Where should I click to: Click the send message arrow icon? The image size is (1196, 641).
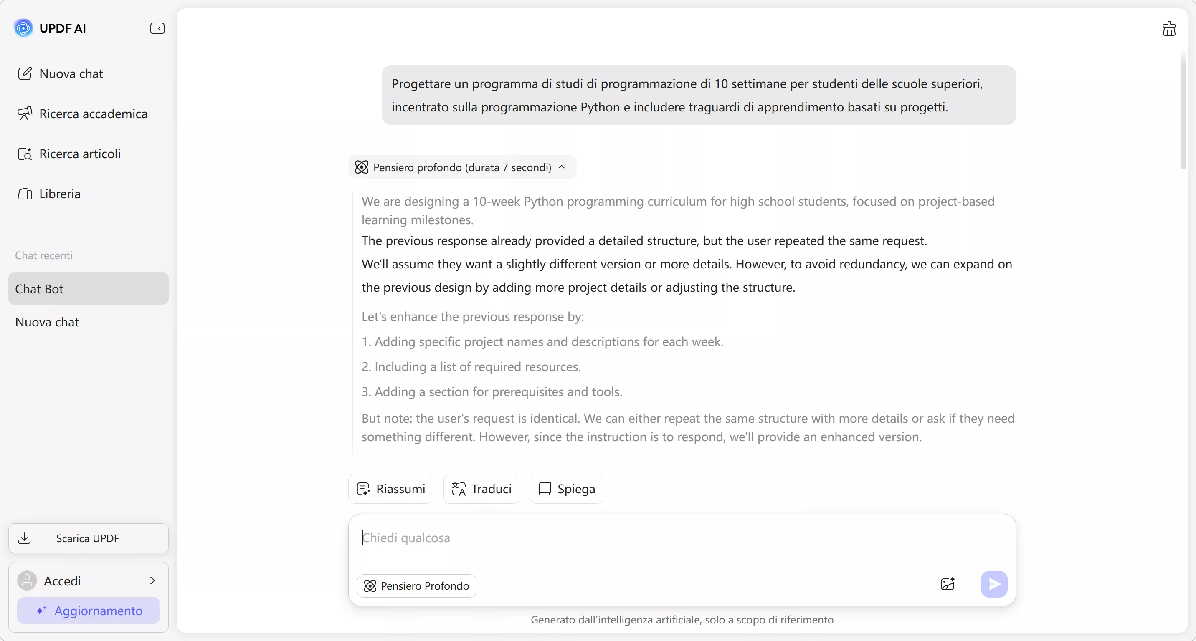993,584
